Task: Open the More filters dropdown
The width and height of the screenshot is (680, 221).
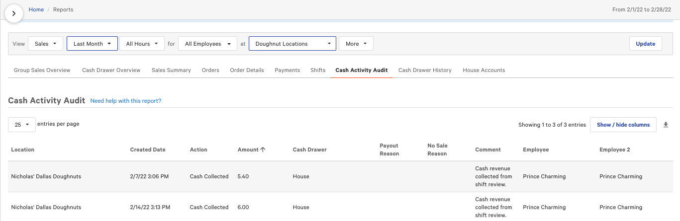Action: tap(356, 44)
